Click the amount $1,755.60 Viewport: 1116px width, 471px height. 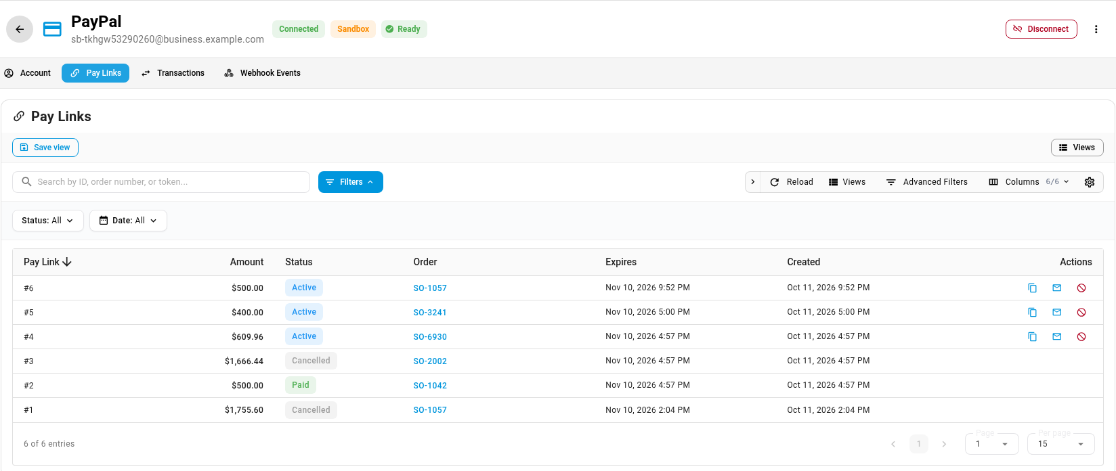pos(244,410)
